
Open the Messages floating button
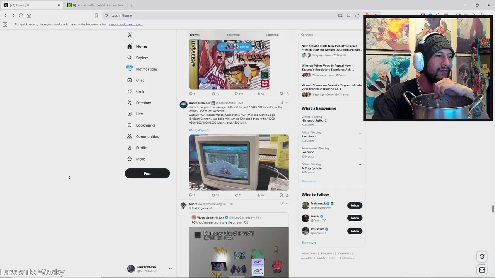click(482, 270)
